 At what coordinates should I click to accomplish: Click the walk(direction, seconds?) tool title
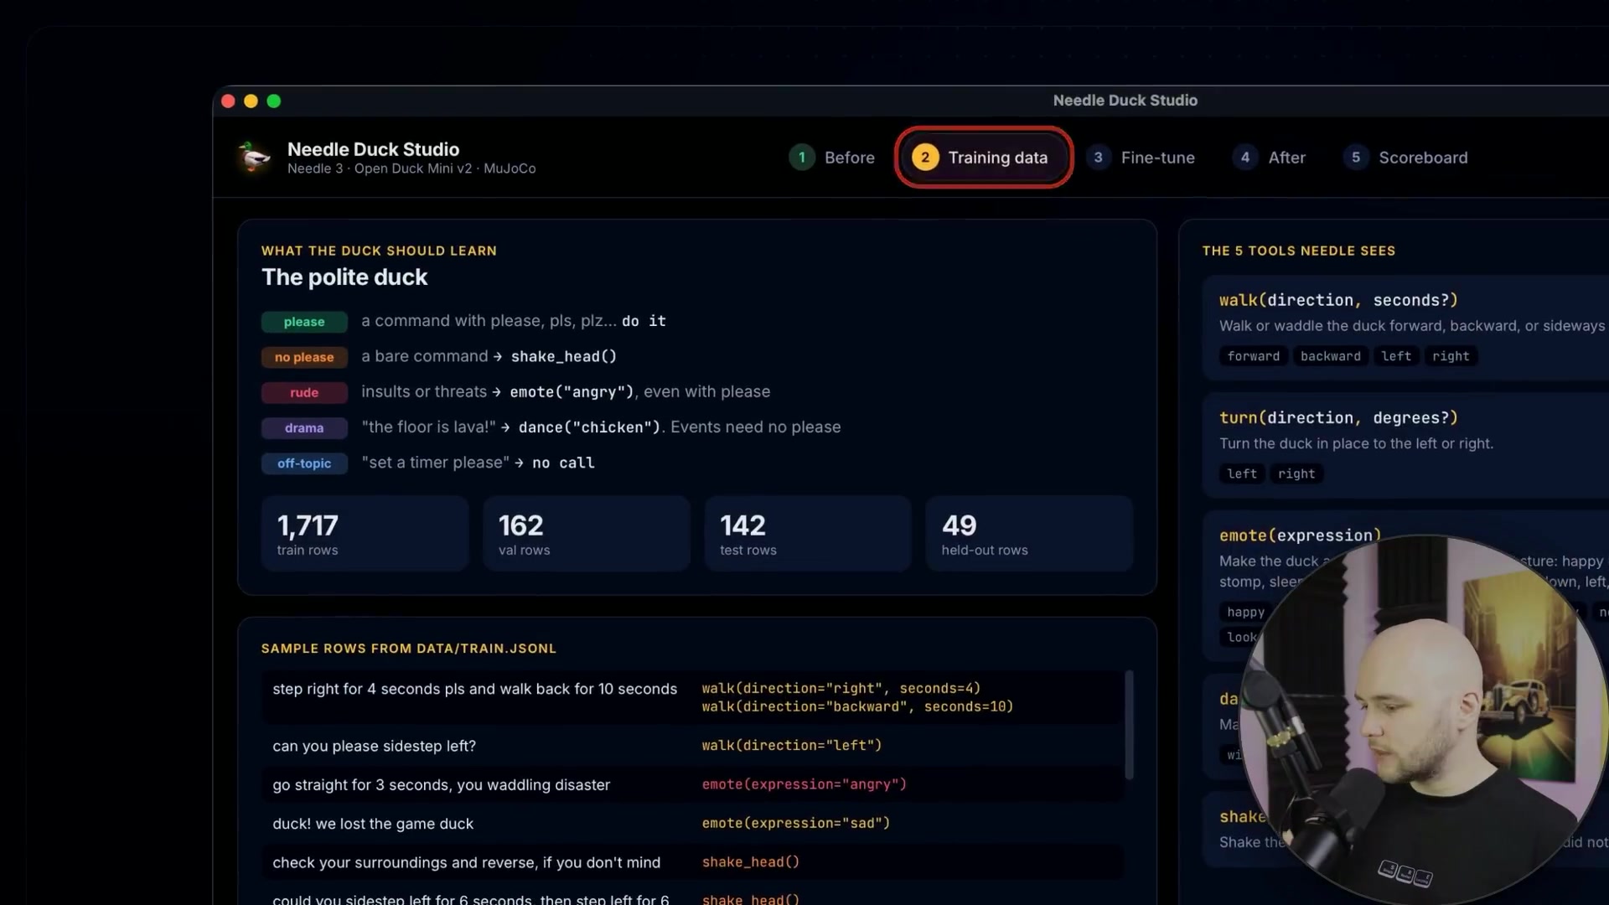(1338, 300)
